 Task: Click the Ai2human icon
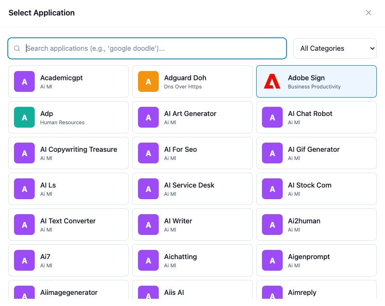click(x=272, y=225)
